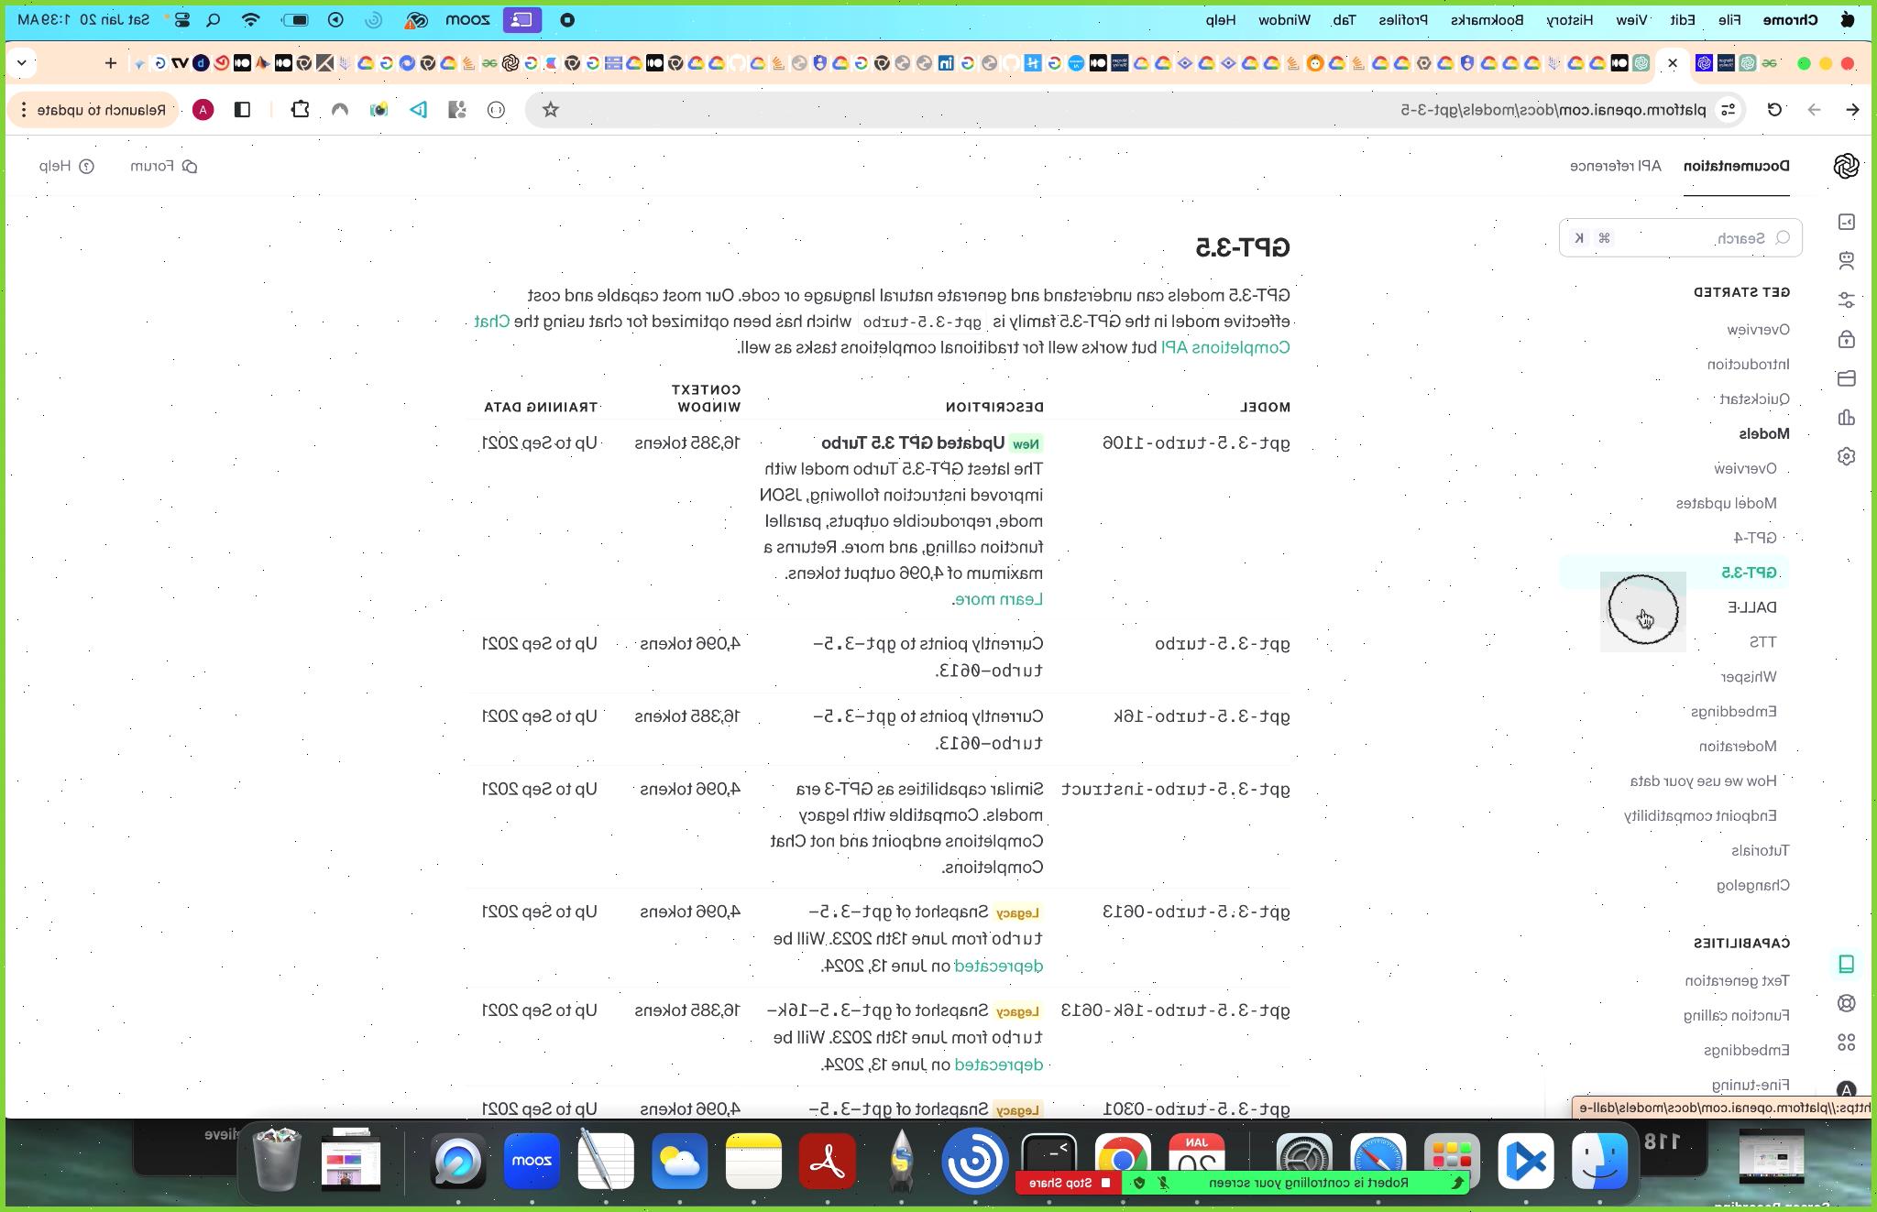The height and width of the screenshot is (1212, 1877).
Task: Open the DALL·E sidebar page
Action: click(x=1751, y=607)
